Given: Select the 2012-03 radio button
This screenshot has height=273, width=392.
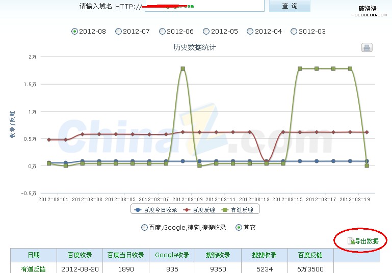Looking at the screenshot, I should click(294, 32).
